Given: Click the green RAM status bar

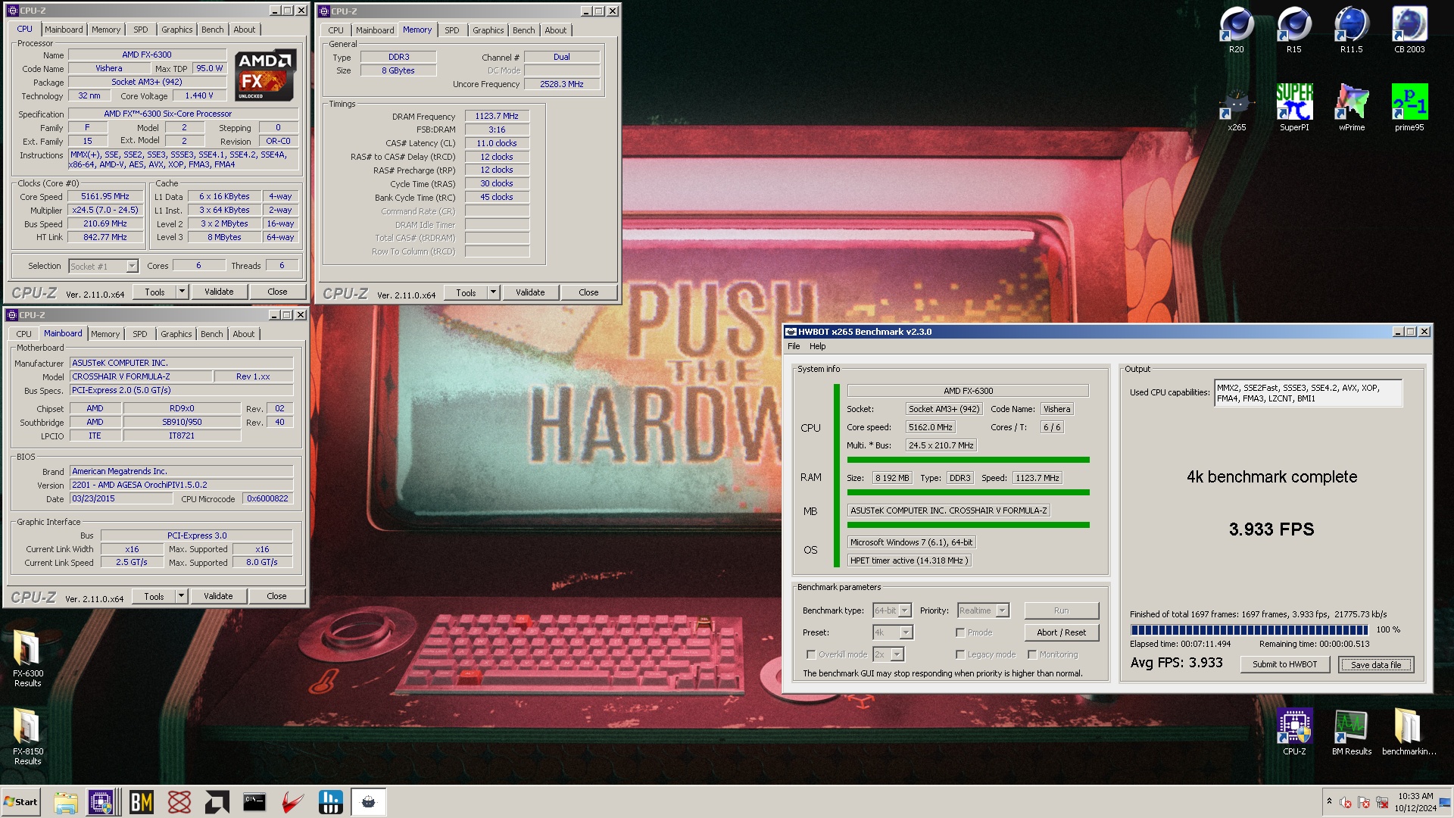Looking at the screenshot, I should click(x=968, y=492).
